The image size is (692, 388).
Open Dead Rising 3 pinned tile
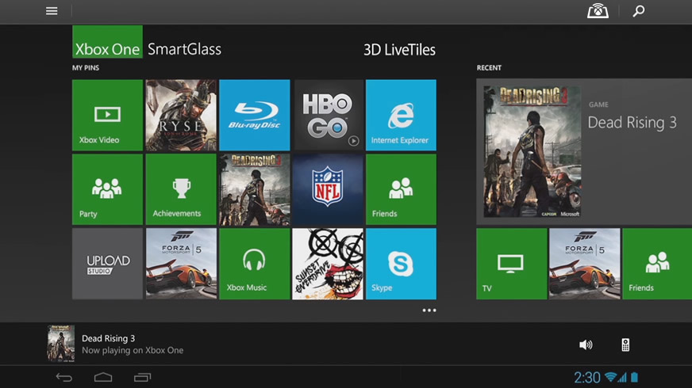coord(255,189)
